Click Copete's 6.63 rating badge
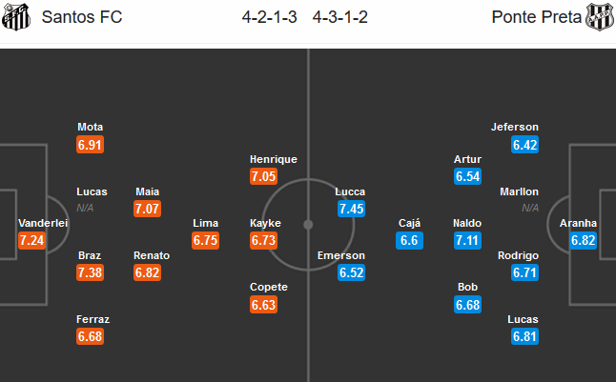The image size is (616, 382). (x=263, y=305)
